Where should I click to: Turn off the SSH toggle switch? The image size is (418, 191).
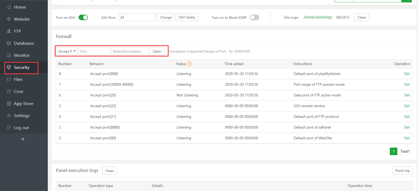click(83, 17)
